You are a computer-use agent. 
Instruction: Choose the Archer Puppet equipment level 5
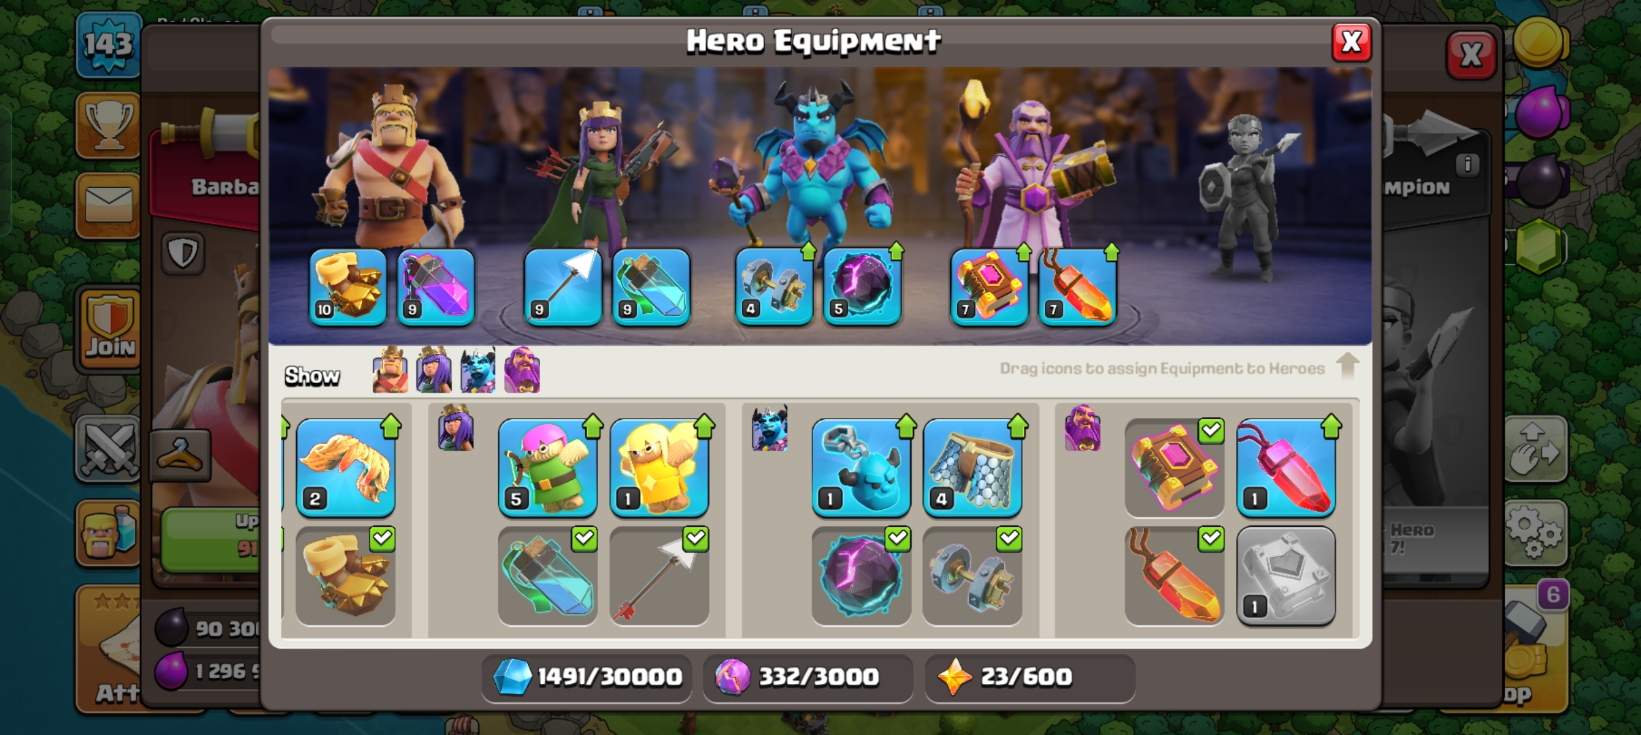tap(548, 468)
